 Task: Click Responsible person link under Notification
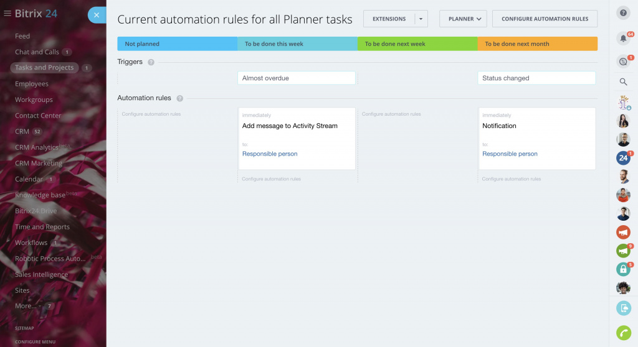(510, 154)
